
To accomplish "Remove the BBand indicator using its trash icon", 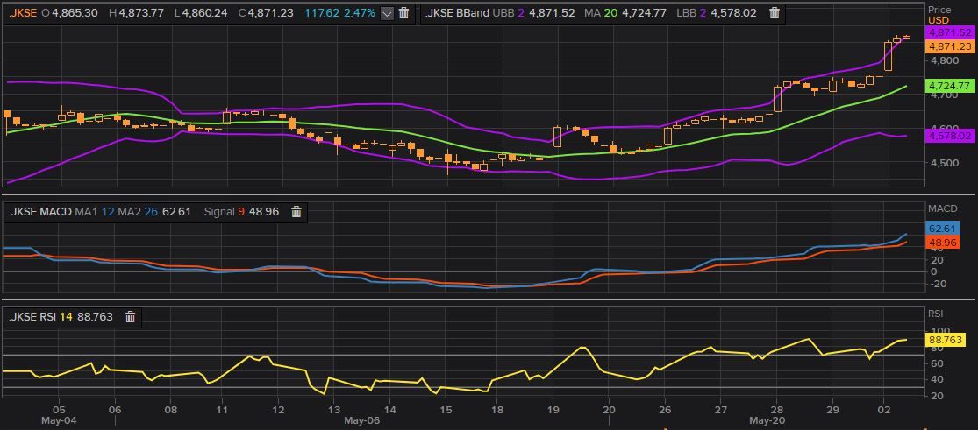I will point(774,12).
